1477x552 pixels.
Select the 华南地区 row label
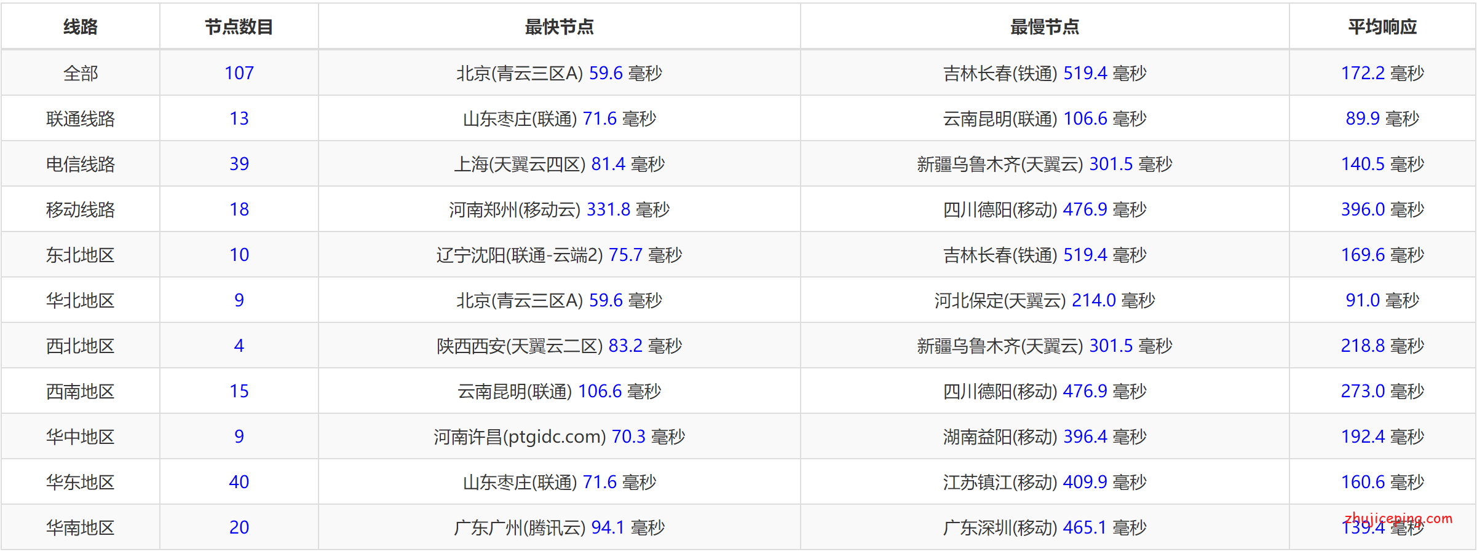point(81,527)
